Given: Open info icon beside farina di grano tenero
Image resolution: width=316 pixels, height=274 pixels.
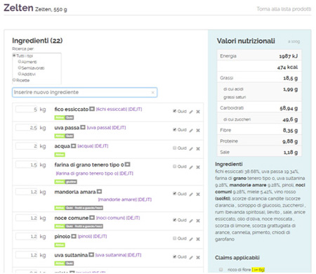Looking at the screenshot, I should (x=128, y=164).
